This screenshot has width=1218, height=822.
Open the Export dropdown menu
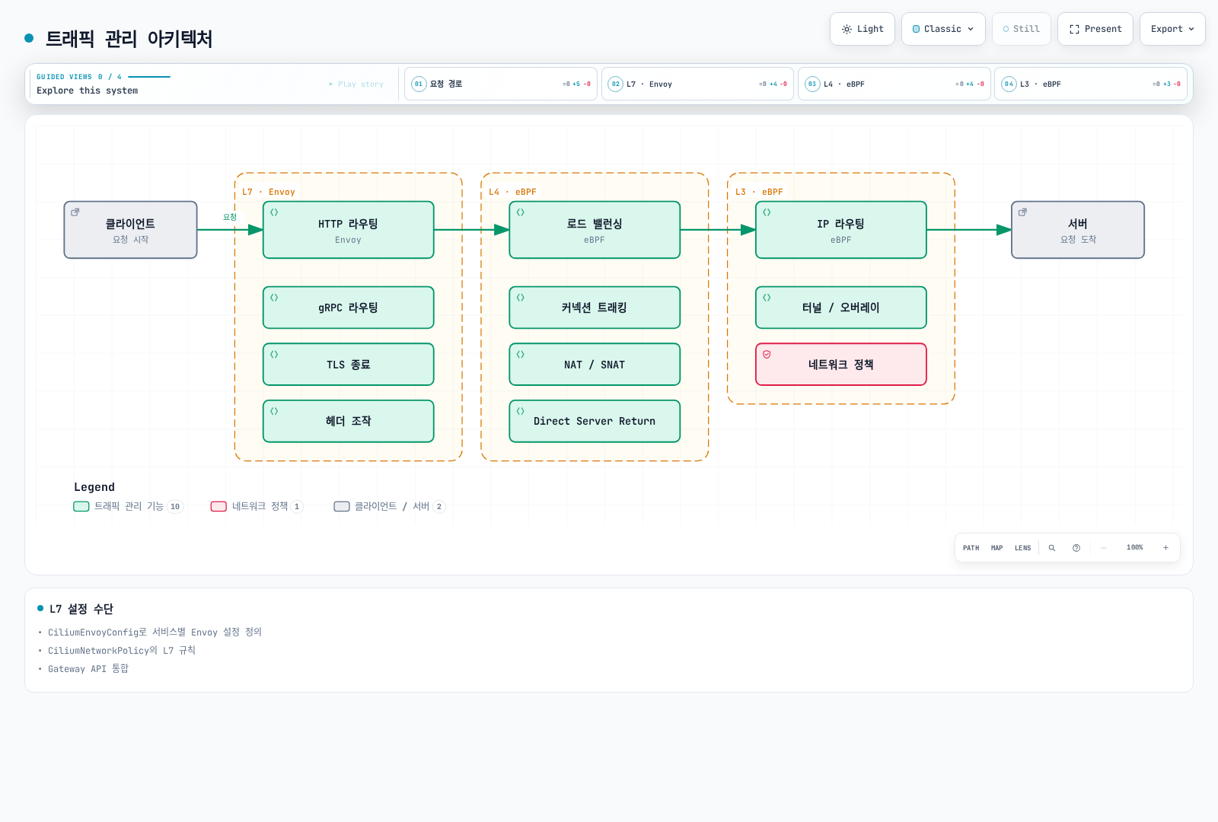[x=1172, y=29]
